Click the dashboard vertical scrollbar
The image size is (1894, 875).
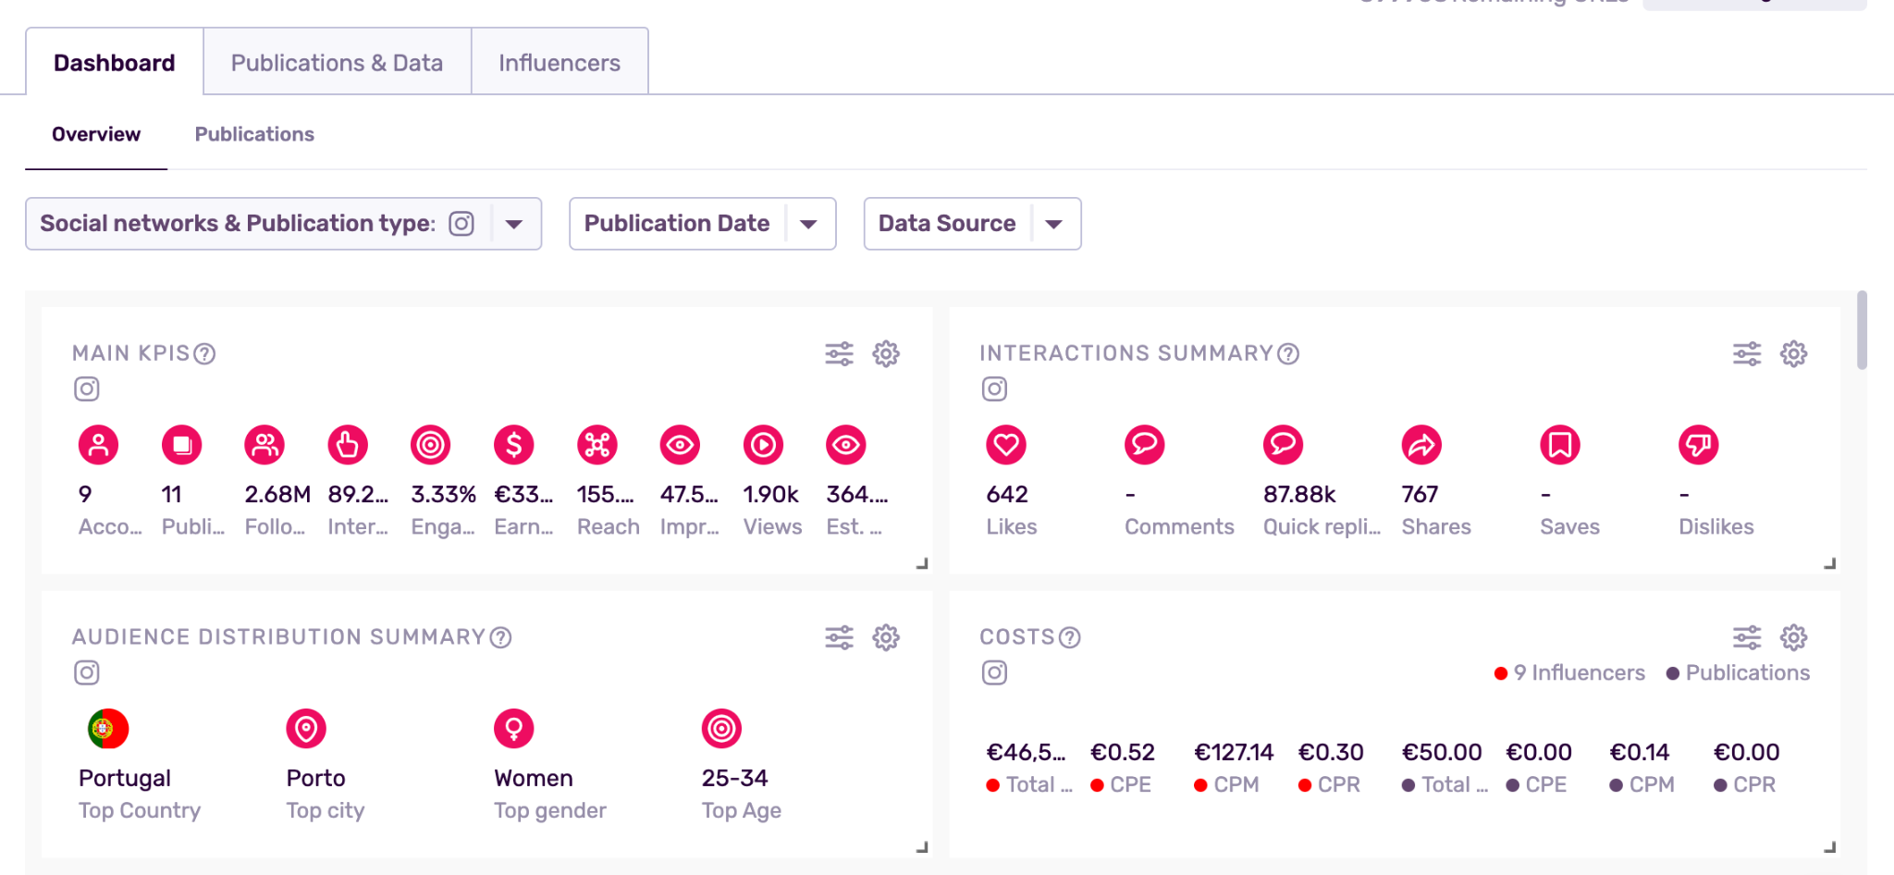pyautogui.click(x=1862, y=330)
